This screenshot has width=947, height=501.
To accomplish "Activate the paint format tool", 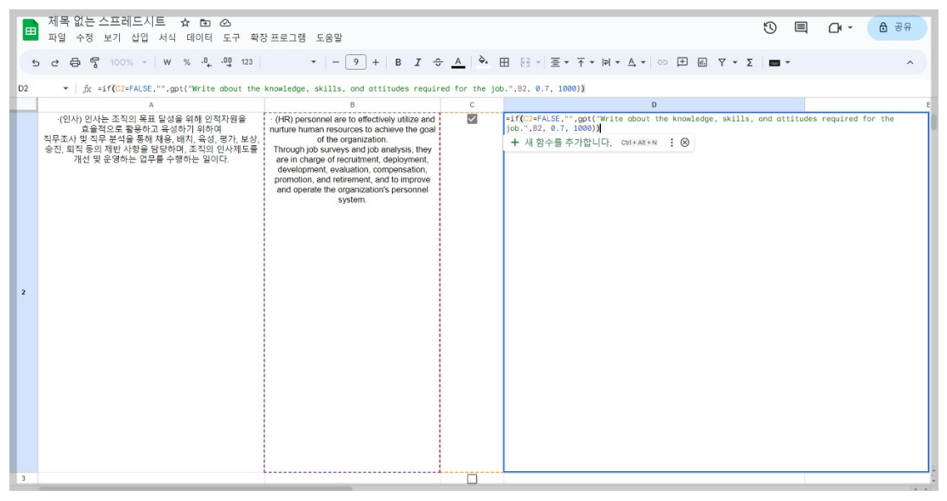I will 95,62.
